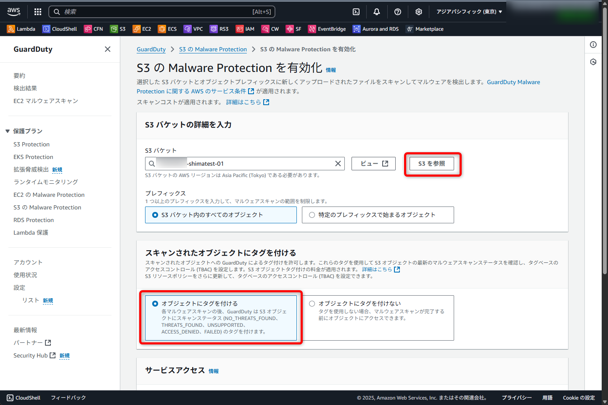This screenshot has width=608, height=405.
Task: Open IAM shortcut in favorites bar
Action: (x=245, y=29)
